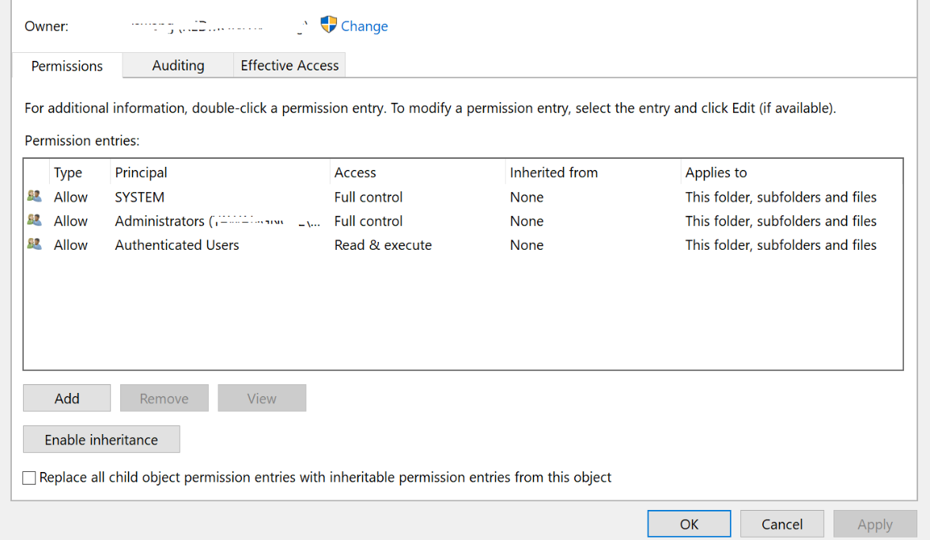Click the Remove button
This screenshot has height=540, width=930.
coord(164,398)
